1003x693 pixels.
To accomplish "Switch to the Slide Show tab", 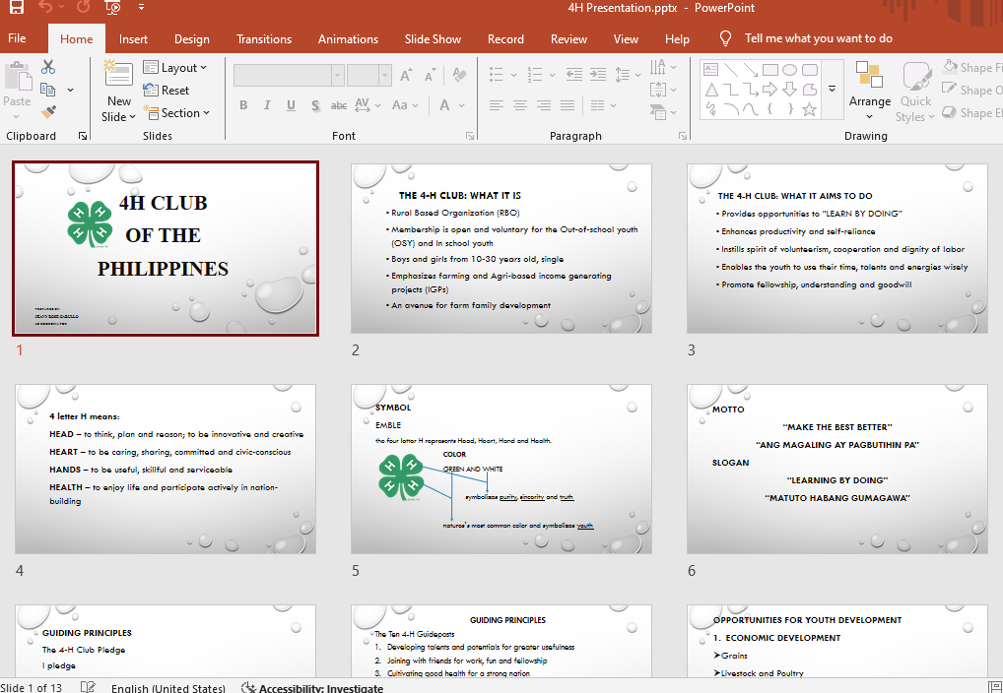I will tap(433, 39).
